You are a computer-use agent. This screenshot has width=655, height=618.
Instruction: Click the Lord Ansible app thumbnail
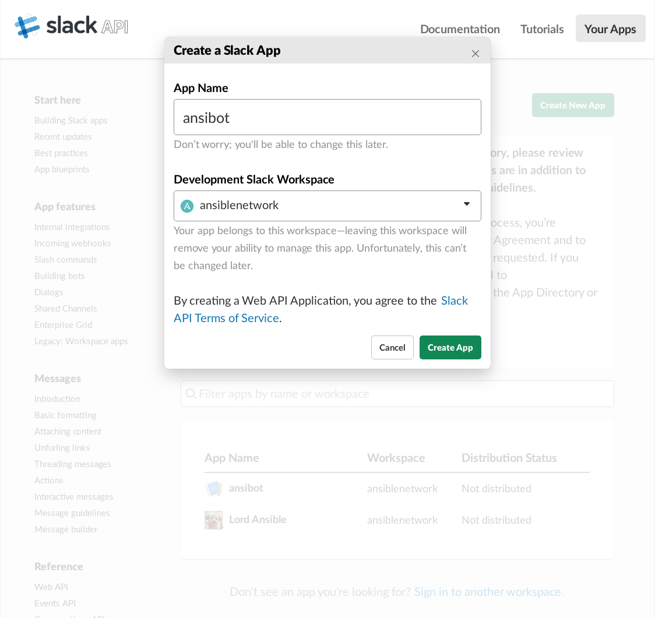tap(214, 520)
